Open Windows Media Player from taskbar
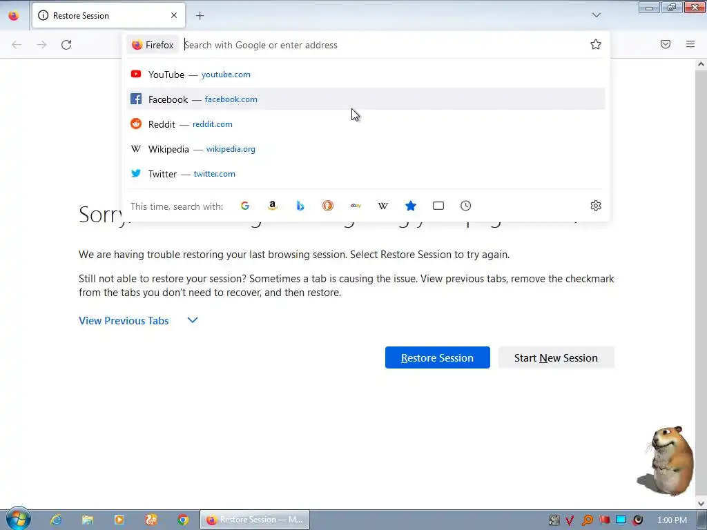 click(119, 520)
